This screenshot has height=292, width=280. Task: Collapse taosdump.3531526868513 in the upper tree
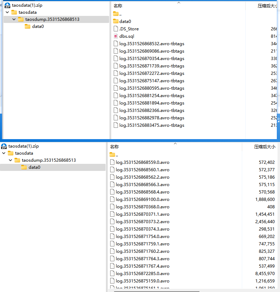coord(14,19)
